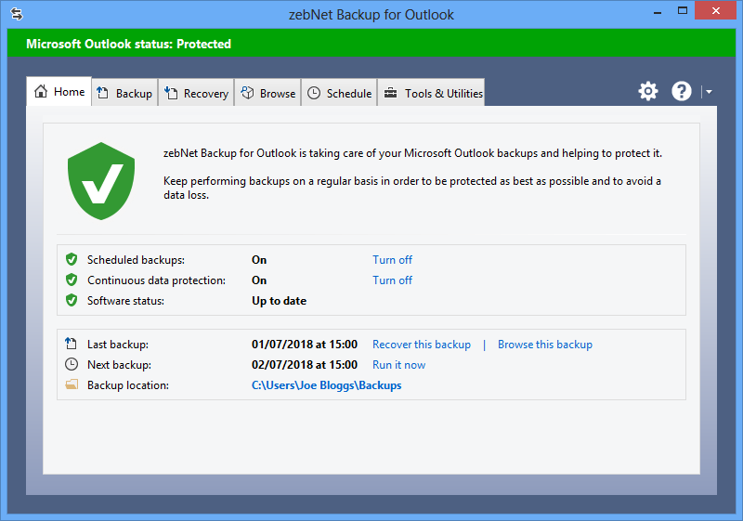Click the Last backup document icon
The image size is (743, 521).
tap(72, 344)
